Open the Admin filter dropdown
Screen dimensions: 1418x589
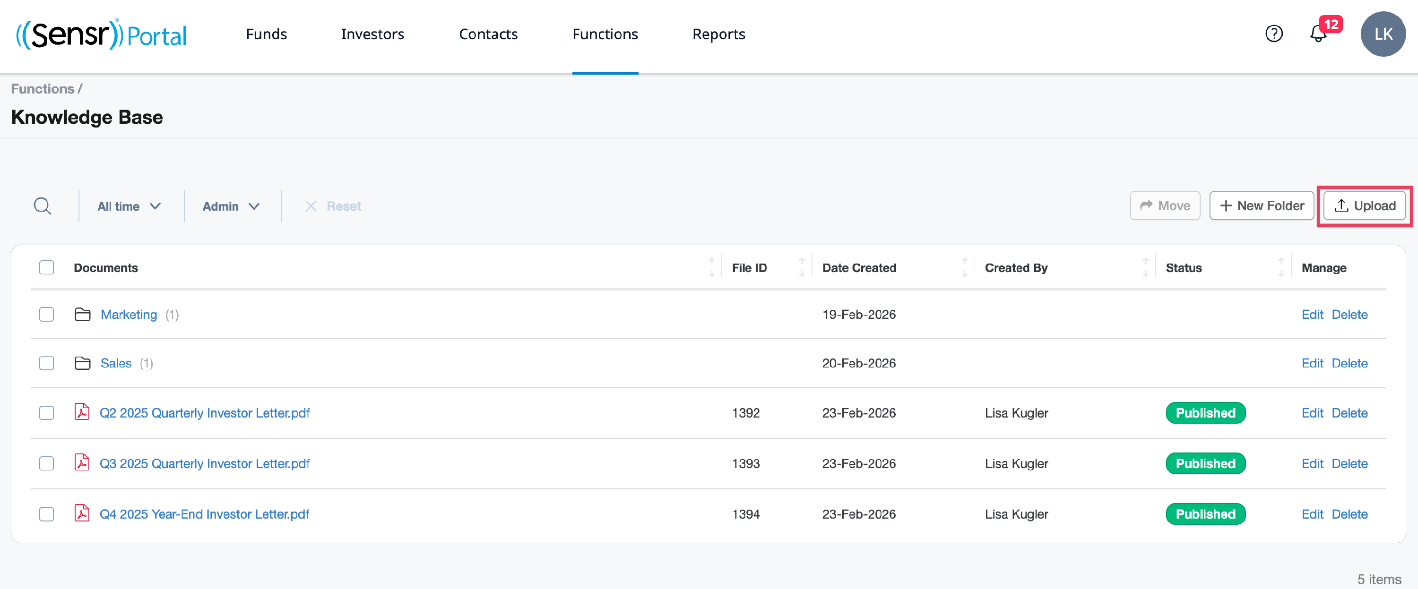point(231,206)
